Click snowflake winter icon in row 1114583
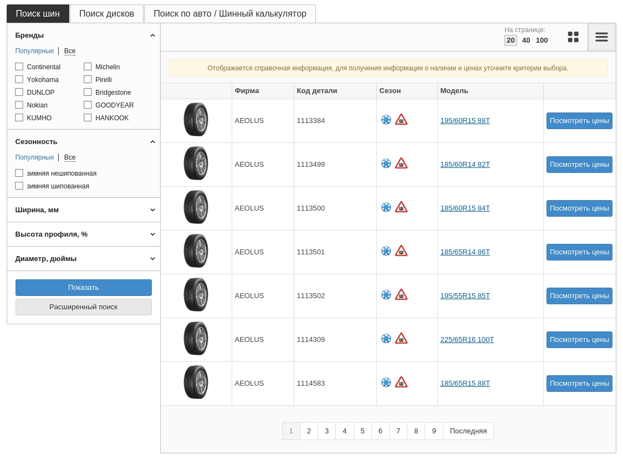The height and width of the screenshot is (465, 623). click(386, 382)
